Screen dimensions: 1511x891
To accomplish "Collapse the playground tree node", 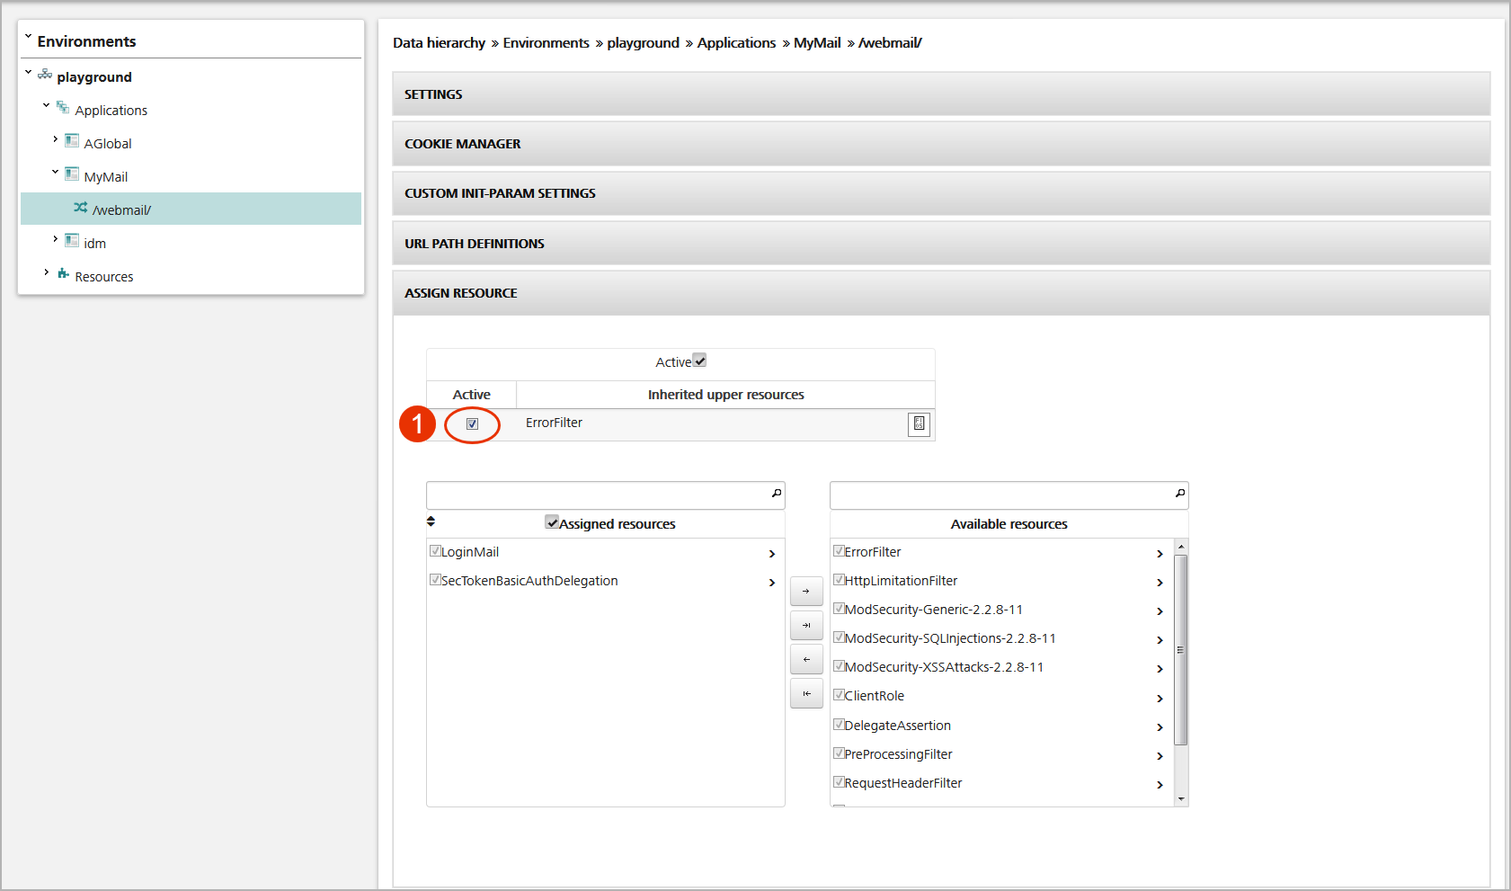I will (x=28, y=73).
